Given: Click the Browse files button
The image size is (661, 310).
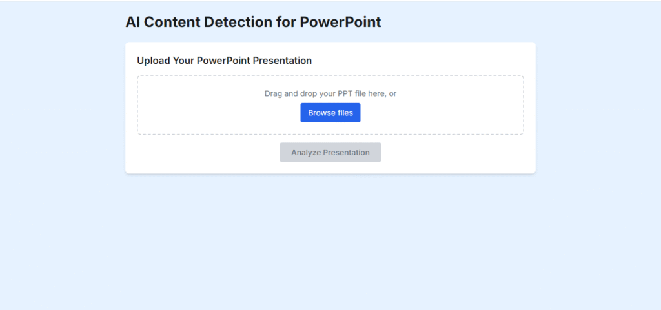Looking at the screenshot, I should [x=330, y=113].
